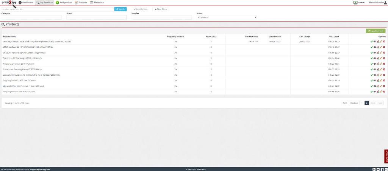Click the green check for Office 365 Personal 32/64bit row

(x=372, y=53)
